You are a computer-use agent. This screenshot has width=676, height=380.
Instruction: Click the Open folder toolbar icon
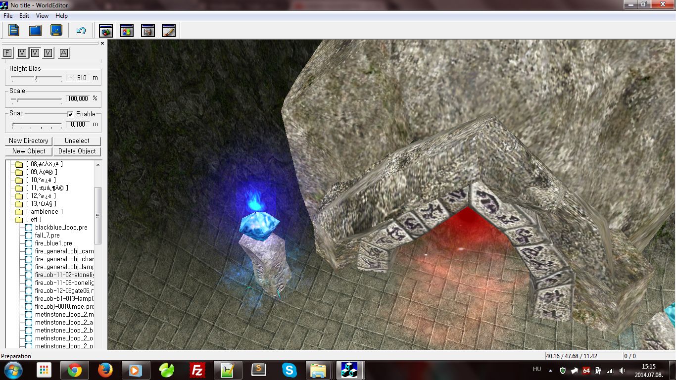pos(35,30)
